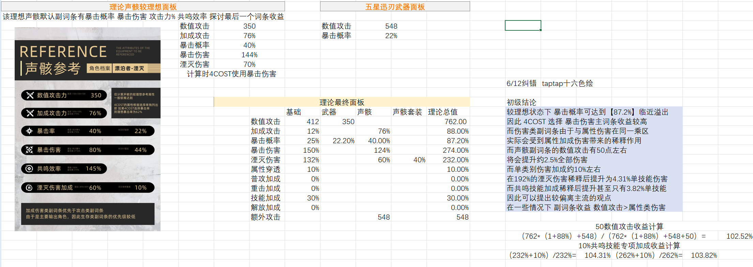Screen dimensions: 753x267
Task: Click the line '而单类别伤害加成约10%左右'
Action: click(x=554, y=169)
